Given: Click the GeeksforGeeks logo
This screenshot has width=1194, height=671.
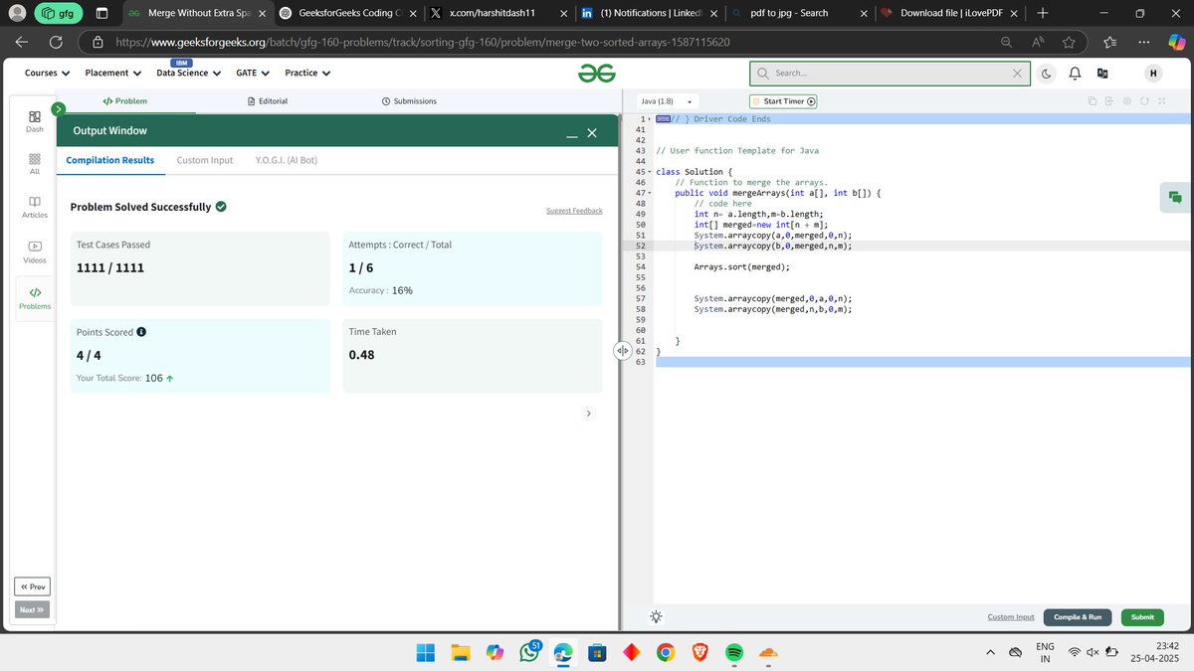Looking at the screenshot, I should point(598,73).
